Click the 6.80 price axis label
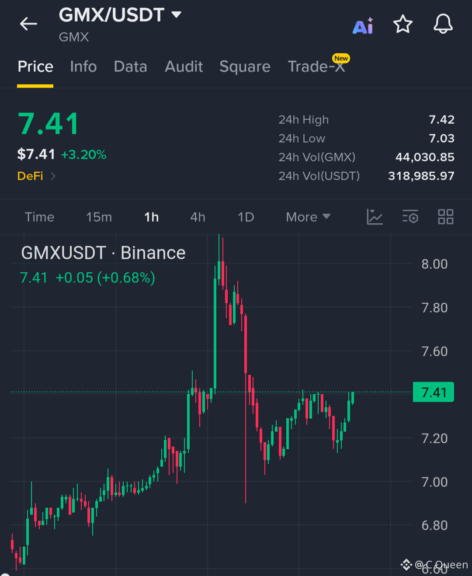 (x=434, y=525)
